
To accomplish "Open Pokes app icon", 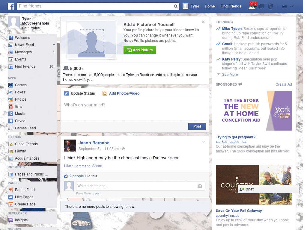I will 11,92.
